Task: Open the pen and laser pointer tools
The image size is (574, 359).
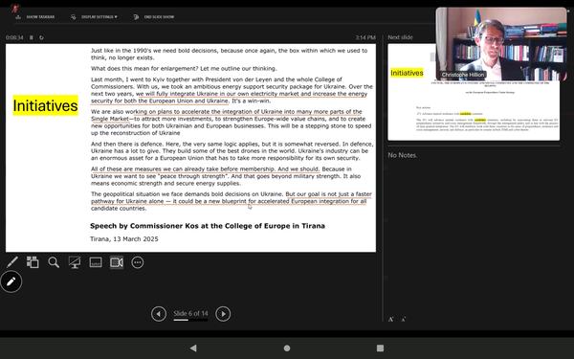Action: coord(12,262)
